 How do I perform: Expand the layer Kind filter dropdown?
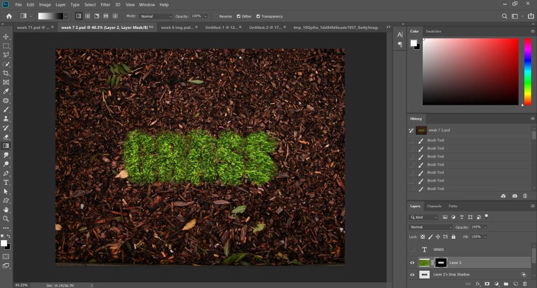click(x=424, y=217)
